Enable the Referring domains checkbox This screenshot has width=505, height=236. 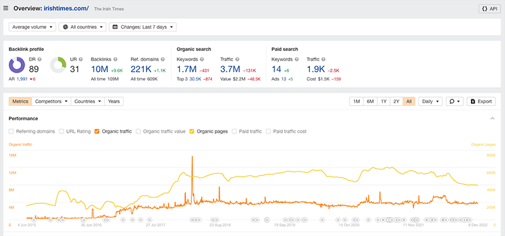11,132
